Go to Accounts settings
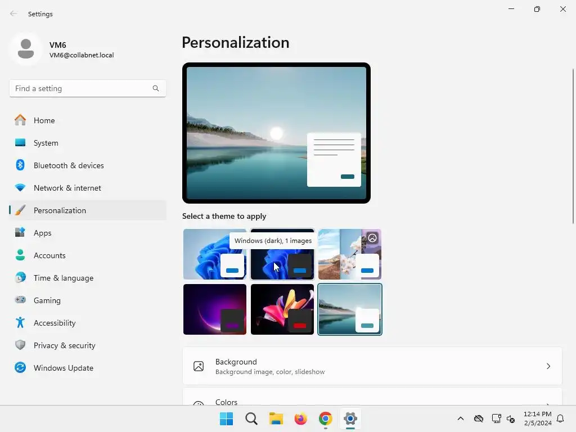This screenshot has width=576, height=432. (x=88, y=255)
